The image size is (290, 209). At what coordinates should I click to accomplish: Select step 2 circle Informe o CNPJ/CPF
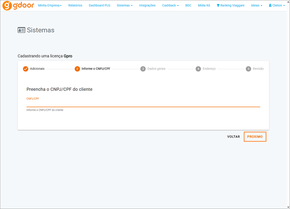[x=77, y=69]
